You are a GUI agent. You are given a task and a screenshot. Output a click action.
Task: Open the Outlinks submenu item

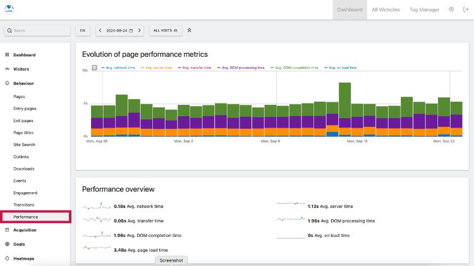[x=21, y=157]
